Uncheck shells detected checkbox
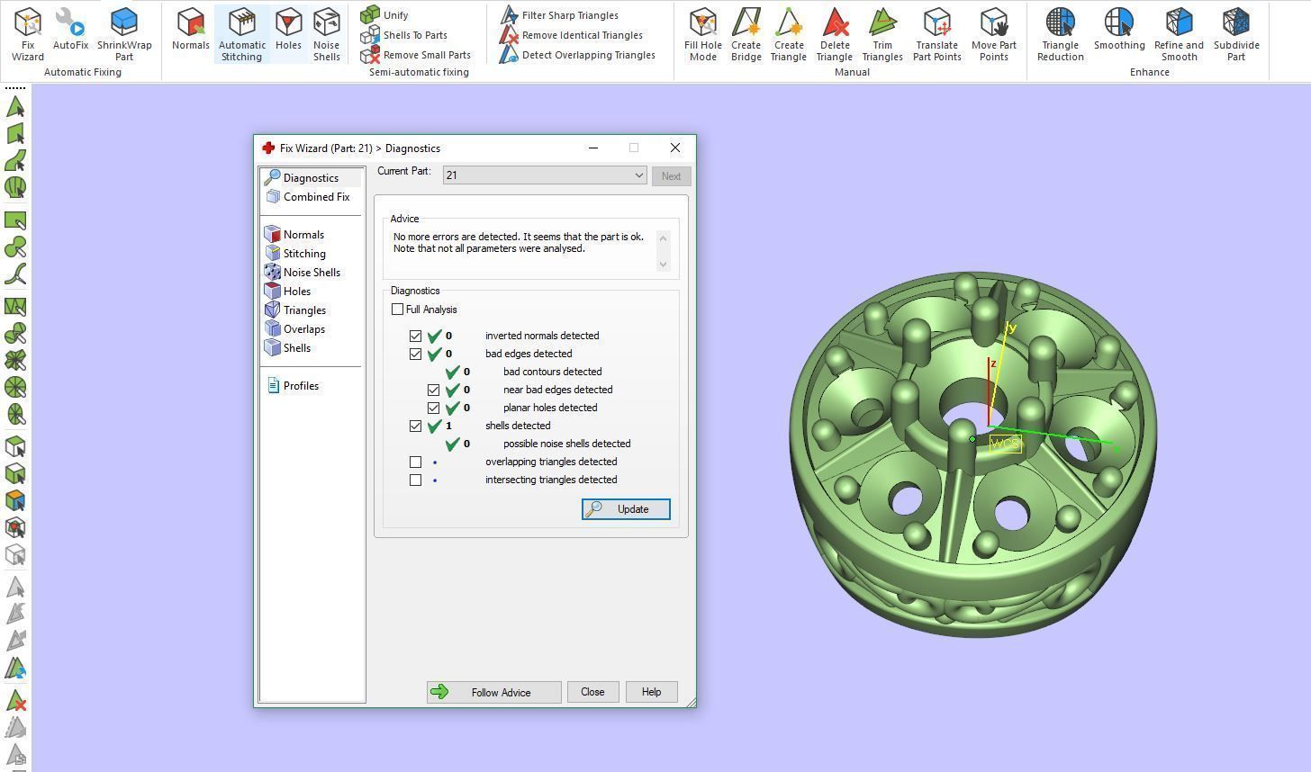Screen dimensions: 1311x772 [x=415, y=426]
